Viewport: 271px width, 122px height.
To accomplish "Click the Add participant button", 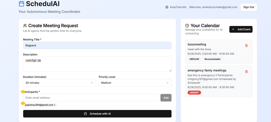I will (166, 98).
